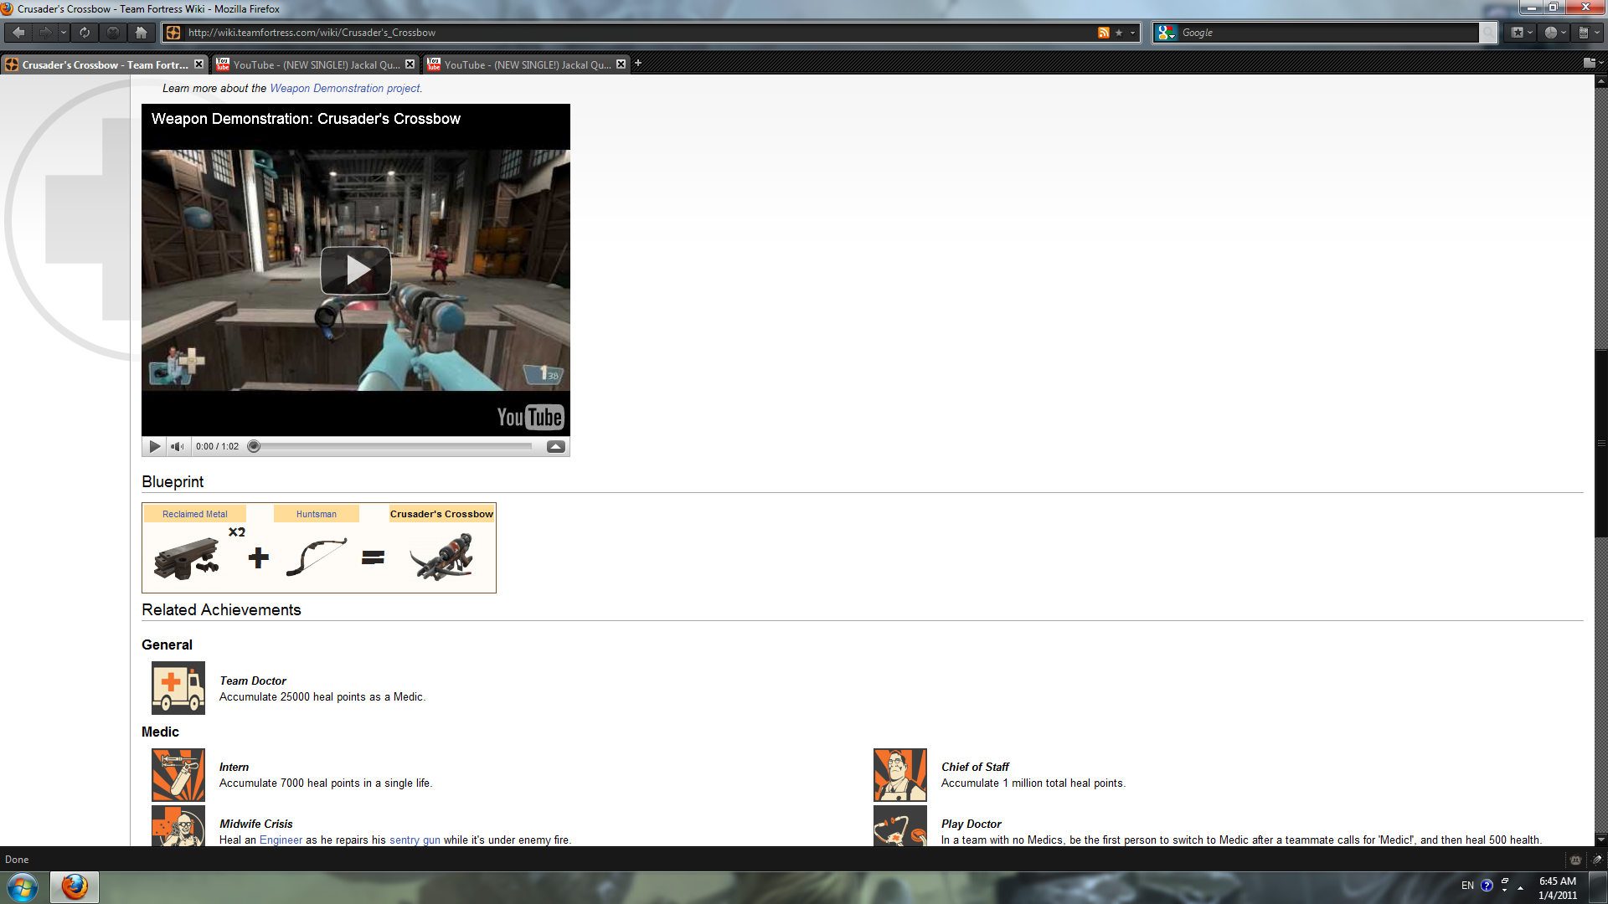The width and height of the screenshot is (1608, 904).
Task: Open the Weapon Demonstration project link
Action: pyautogui.click(x=344, y=88)
